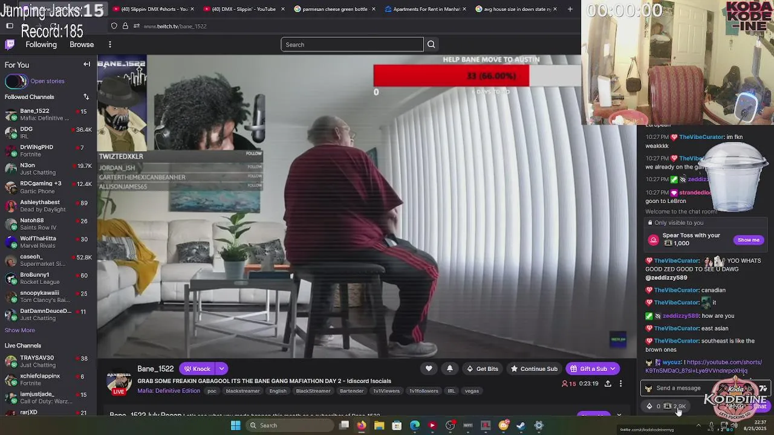774x435 pixels.
Task: Switch to the Slippin DMX #shorts tab
Action: click(x=154, y=9)
